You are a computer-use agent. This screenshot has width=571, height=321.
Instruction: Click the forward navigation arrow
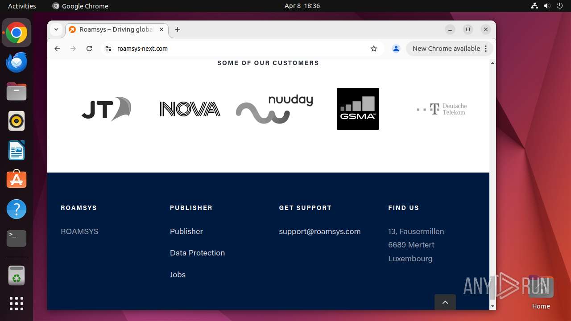point(73,49)
